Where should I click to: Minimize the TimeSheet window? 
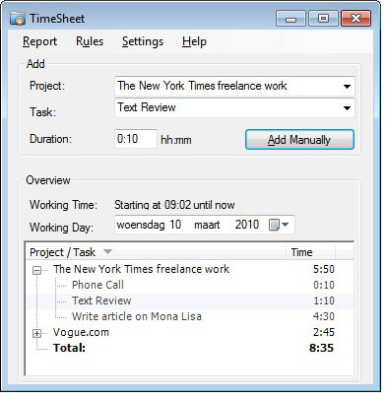tap(290, 19)
